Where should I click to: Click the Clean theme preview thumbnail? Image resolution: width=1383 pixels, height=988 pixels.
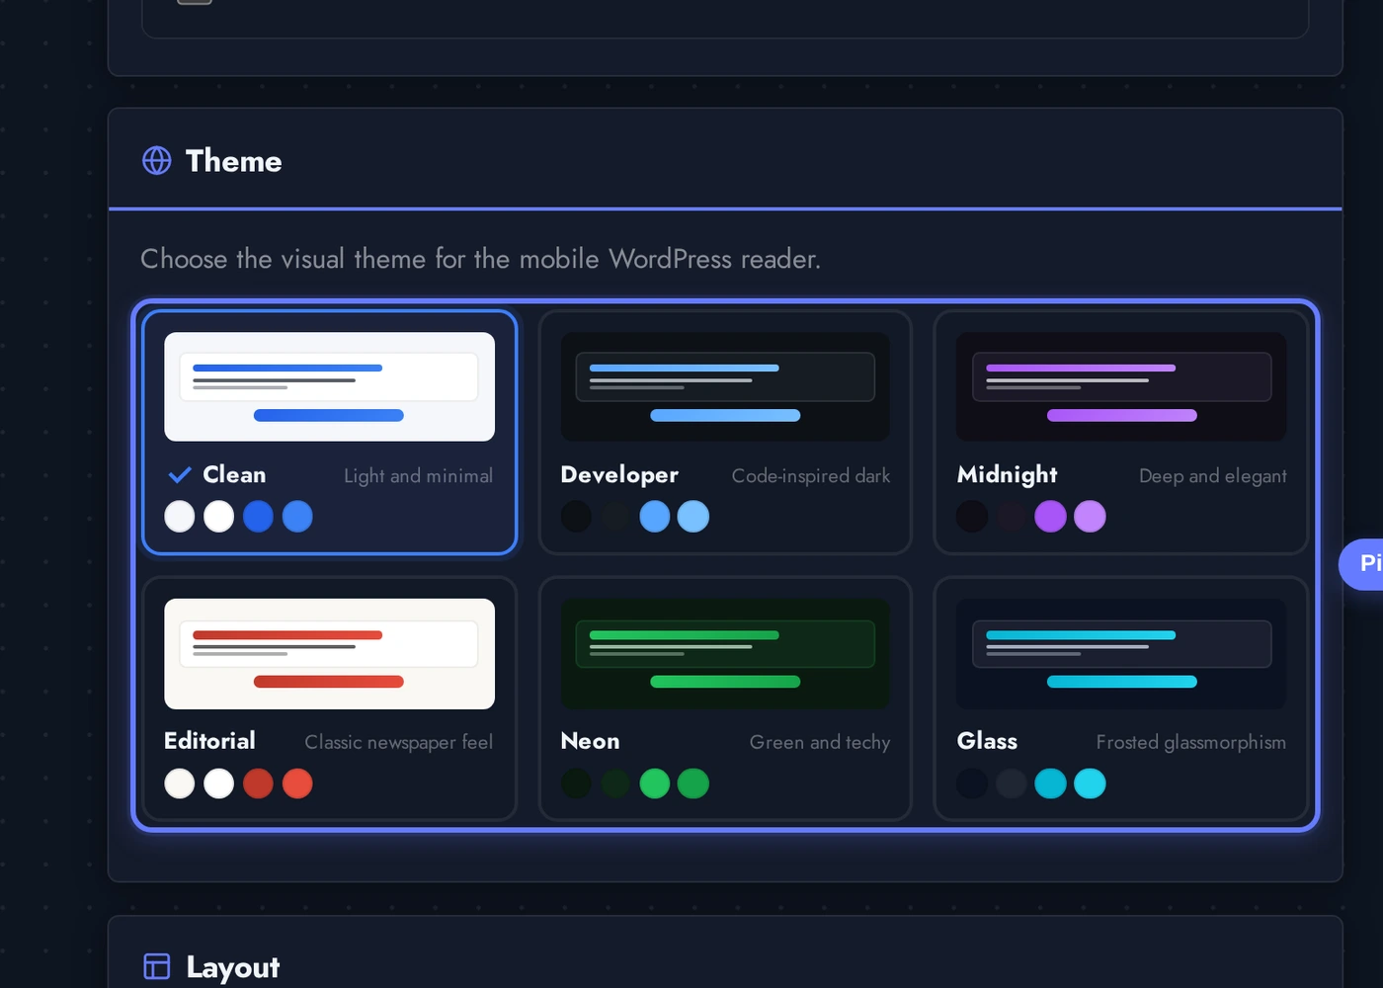point(329,385)
